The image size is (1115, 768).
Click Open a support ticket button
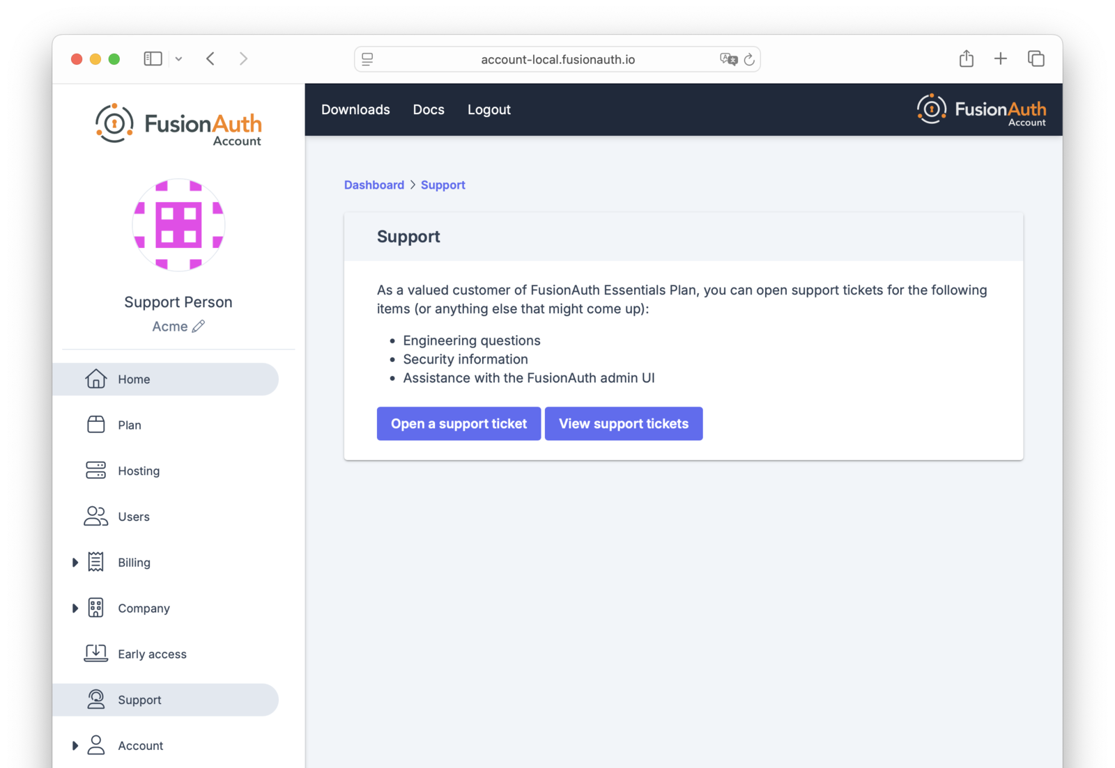(459, 423)
